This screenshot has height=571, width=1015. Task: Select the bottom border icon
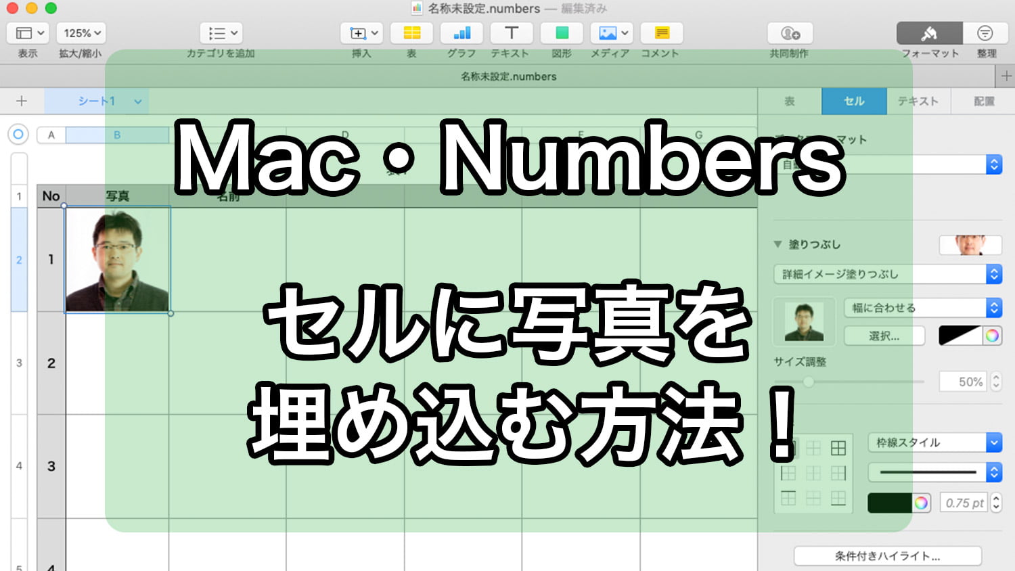point(838,498)
